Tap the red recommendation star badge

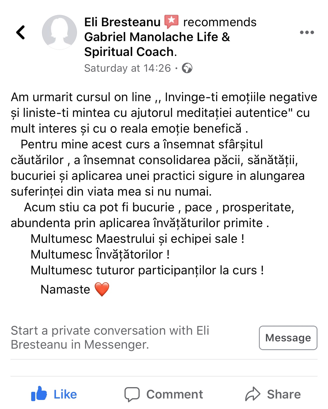[171, 22]
